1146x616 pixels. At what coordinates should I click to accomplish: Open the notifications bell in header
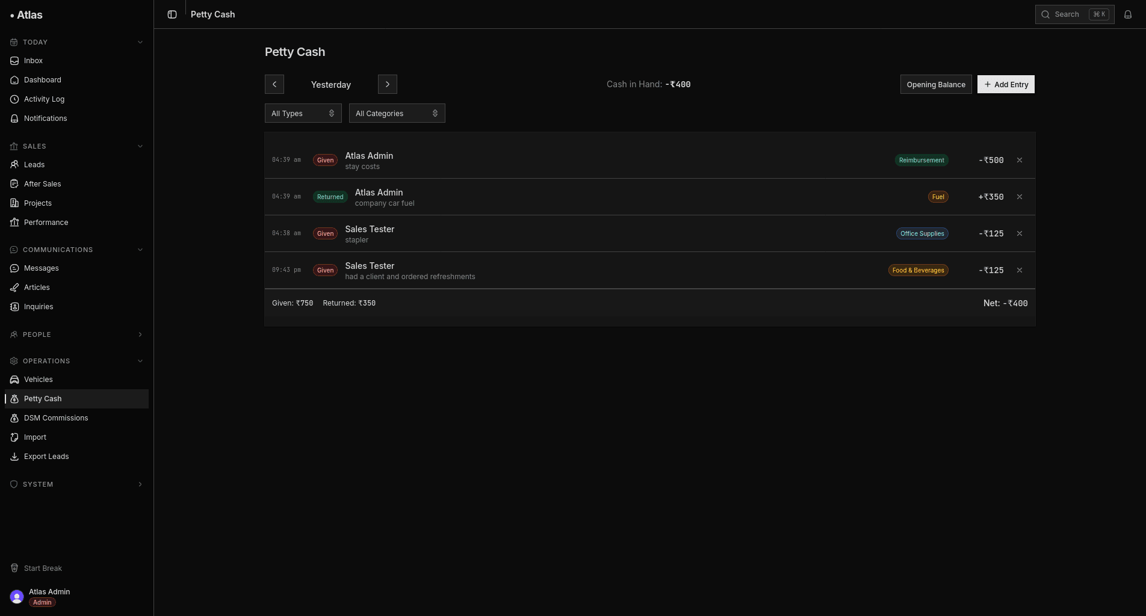[1128, 14]
